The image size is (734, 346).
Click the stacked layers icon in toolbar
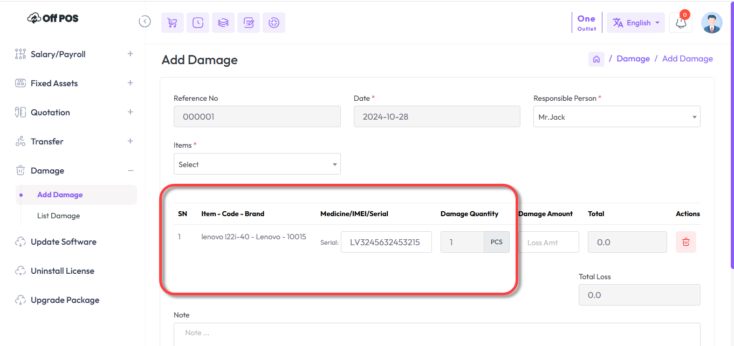(223, 23)
